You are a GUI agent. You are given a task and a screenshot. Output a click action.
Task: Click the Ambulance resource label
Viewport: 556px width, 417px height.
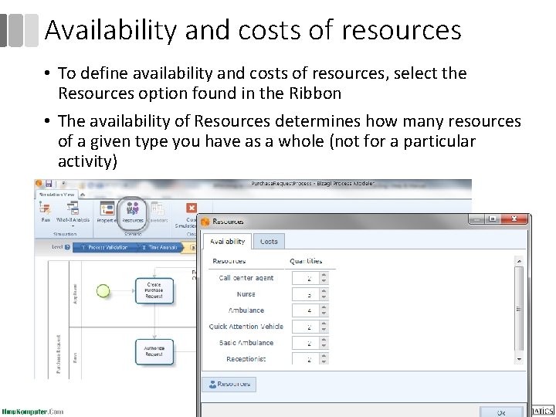pyautogui.click(x=246, y=310)
